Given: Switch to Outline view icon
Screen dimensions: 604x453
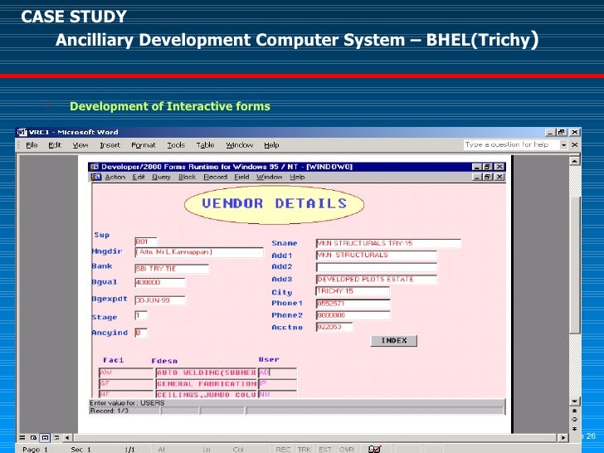Looking at the screenshot, I should (56, 437).
